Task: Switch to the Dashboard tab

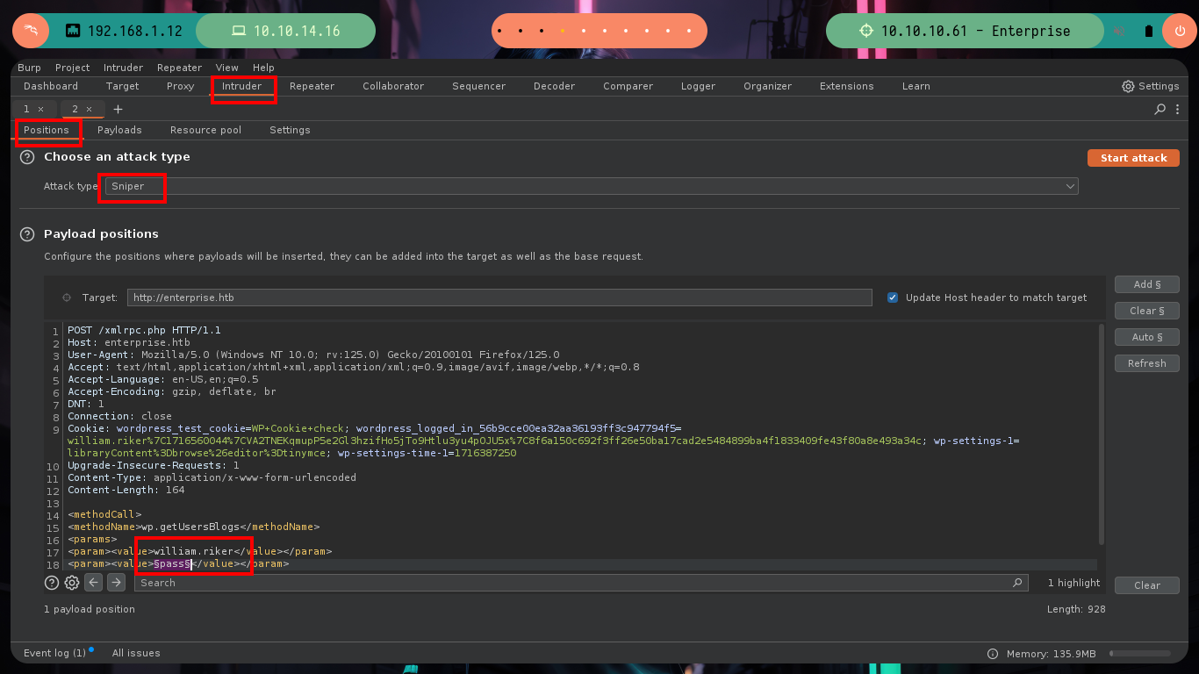Action: click(x=51, y=86)
